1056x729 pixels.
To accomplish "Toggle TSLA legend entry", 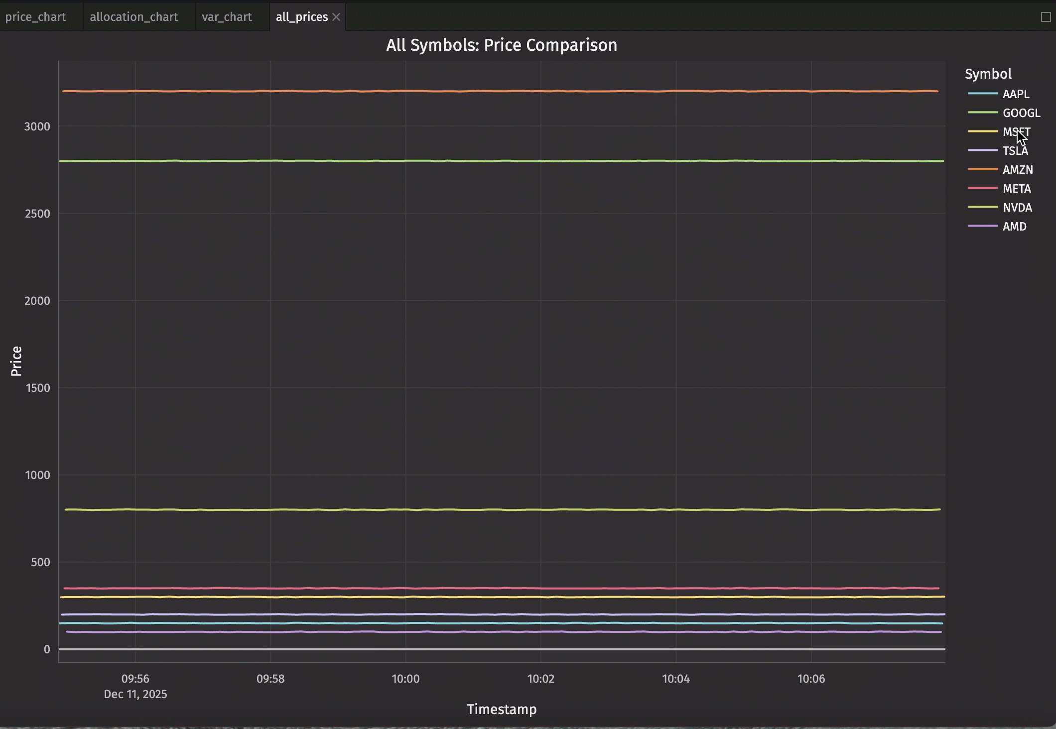I will click(1015, 151).
